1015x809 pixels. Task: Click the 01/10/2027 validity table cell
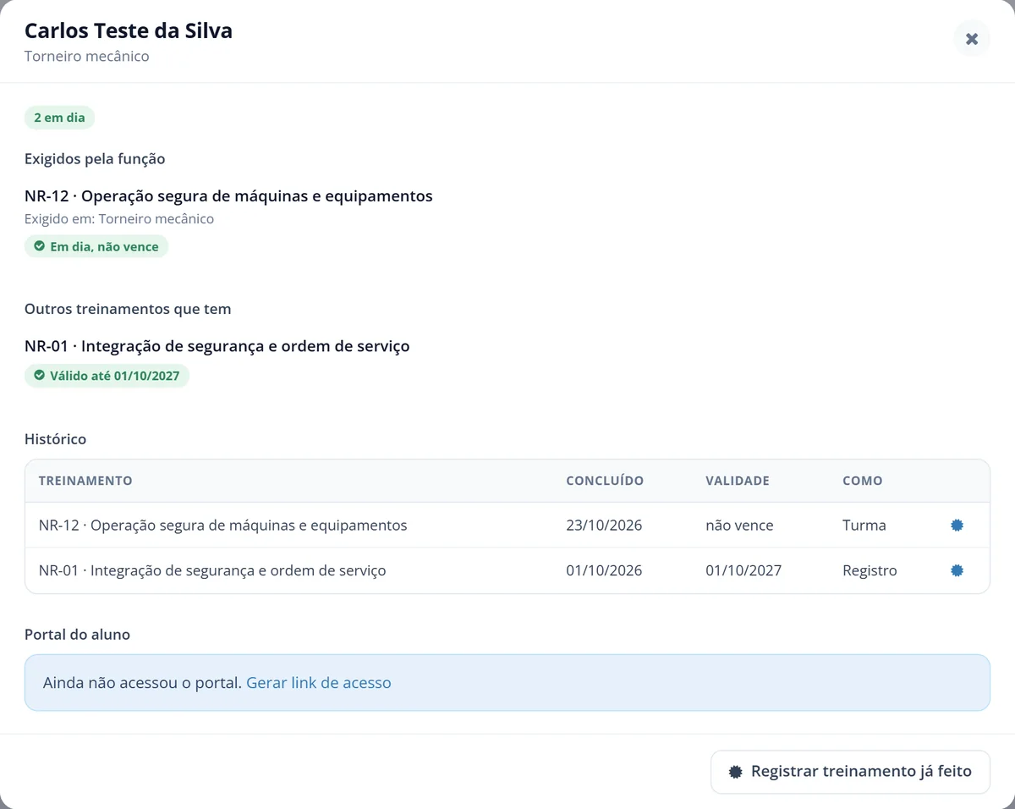click(x=743, y=570)
